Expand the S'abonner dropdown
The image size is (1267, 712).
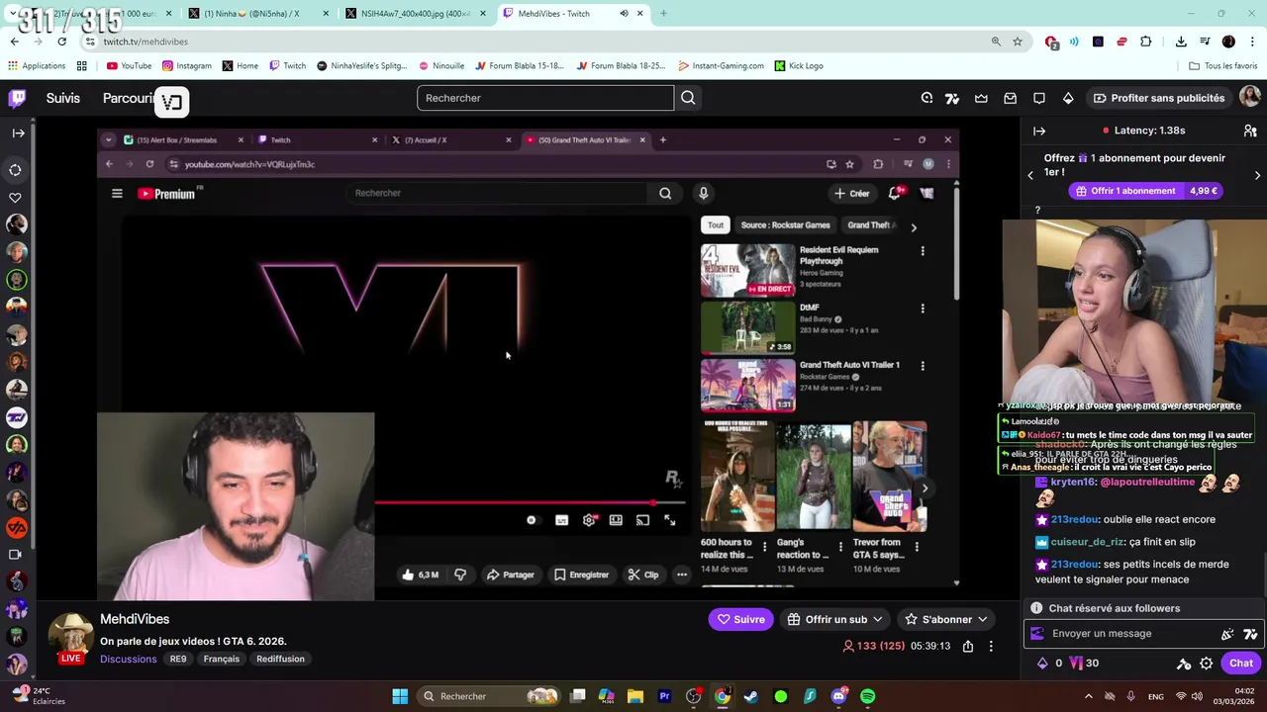(x=945, y=619)
